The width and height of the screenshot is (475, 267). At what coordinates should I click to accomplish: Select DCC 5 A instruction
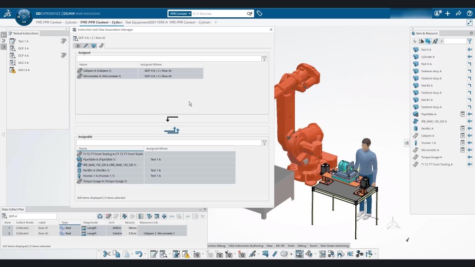[x=23, y=63]
